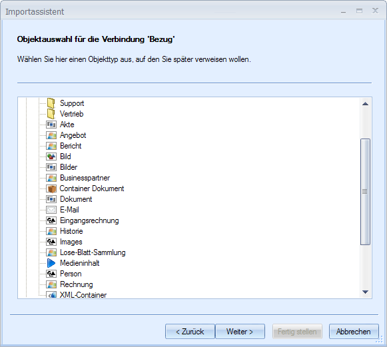387x347 pixels.
Task: Click the Akte object type icon
Action: [51, 125]
